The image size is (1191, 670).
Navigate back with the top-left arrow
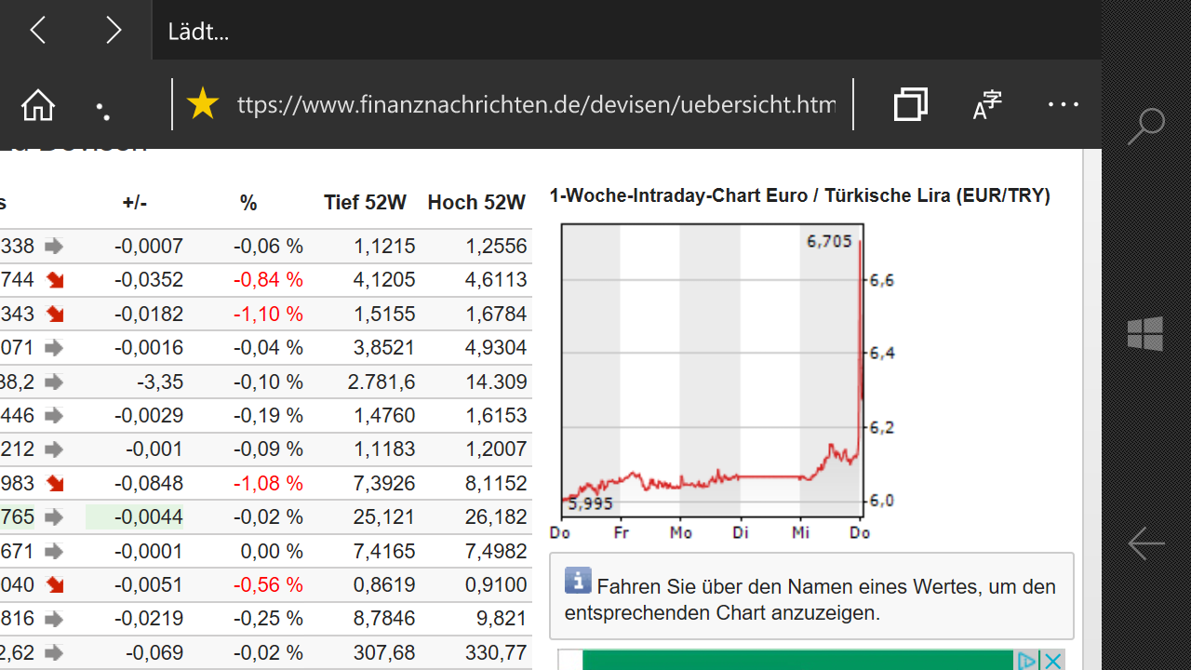pyautogui.click(x=37, y=30)
